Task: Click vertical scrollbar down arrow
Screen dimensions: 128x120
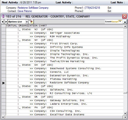Action: pyautogui.click(x=125, y=113)
